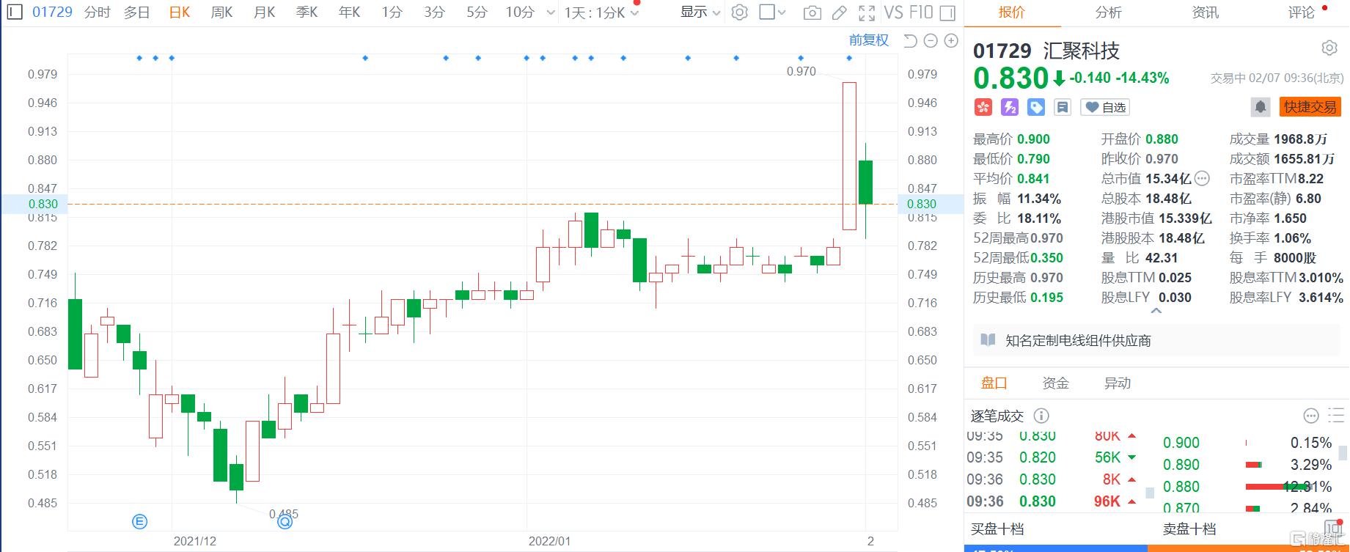Screen dimensions: 1350x552
Task: Select the 资金 capital flow tab
Action: [x=1056, y=383]
